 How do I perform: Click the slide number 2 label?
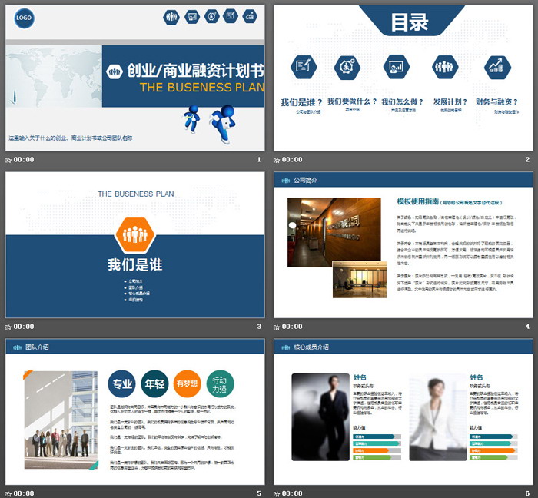click(527, 160)
